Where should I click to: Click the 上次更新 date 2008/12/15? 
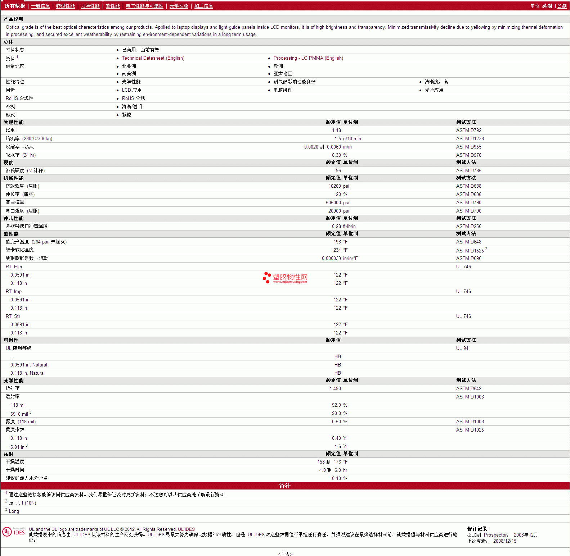tap(504, 541)
